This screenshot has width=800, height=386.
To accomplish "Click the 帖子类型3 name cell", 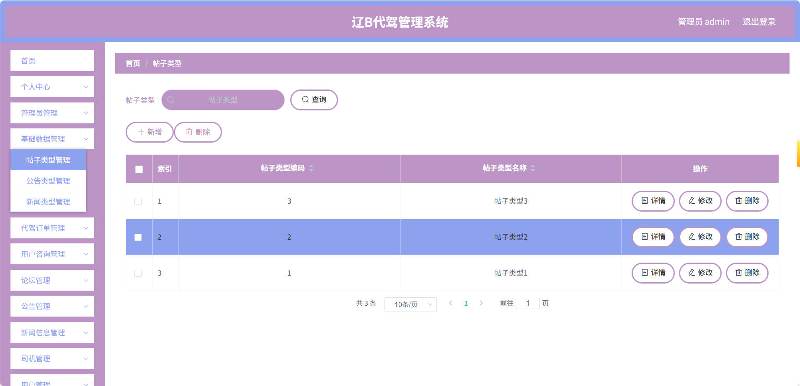I will (511, 201).
